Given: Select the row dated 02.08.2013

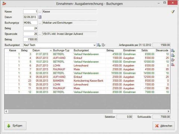Looking at the screenshot, I should (x=87, y=73).
